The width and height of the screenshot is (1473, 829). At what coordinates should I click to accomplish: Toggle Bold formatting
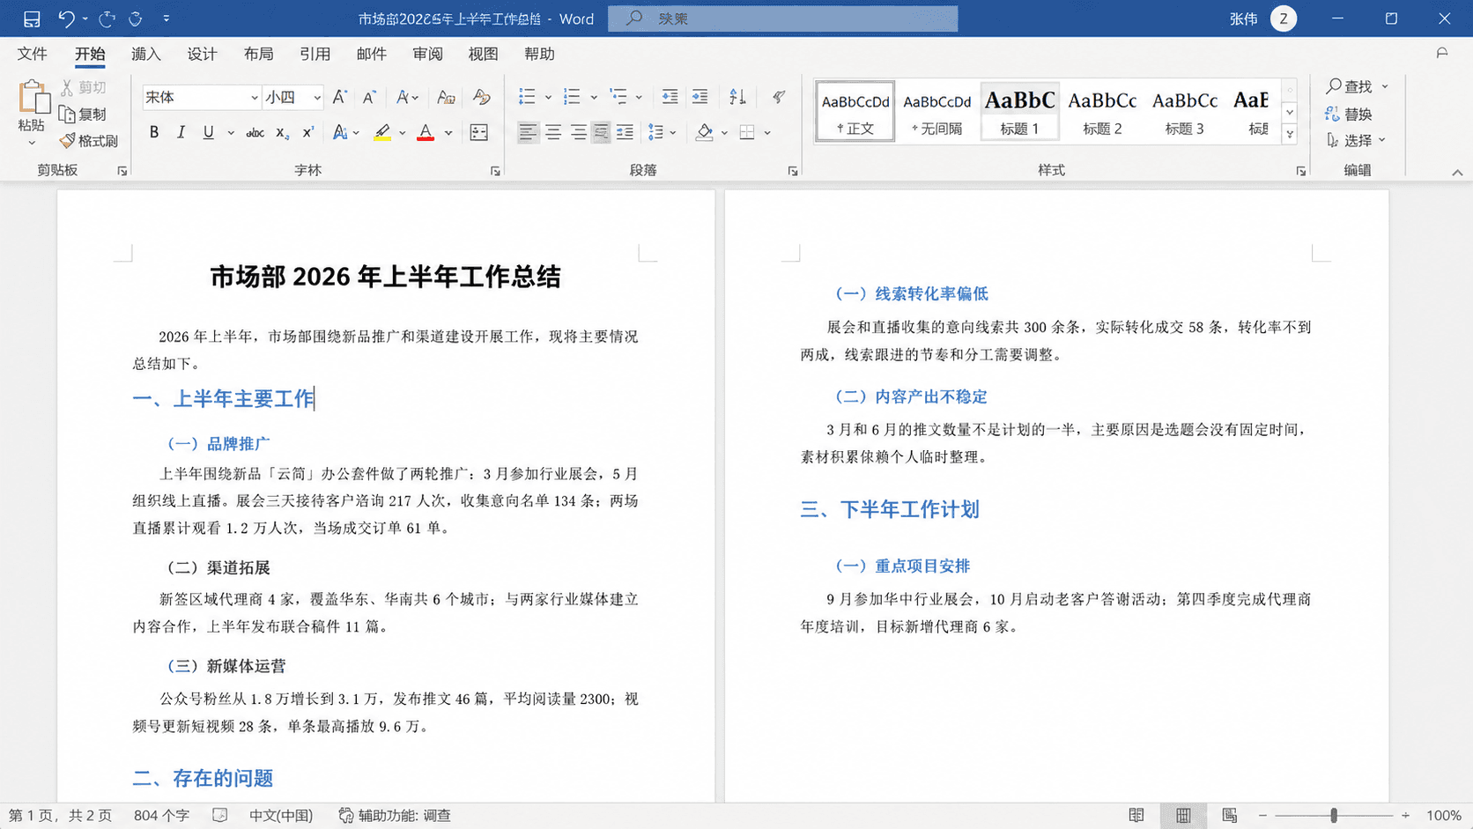click(154, 132)
